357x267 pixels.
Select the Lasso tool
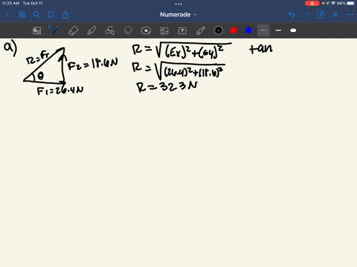(128, 30)
